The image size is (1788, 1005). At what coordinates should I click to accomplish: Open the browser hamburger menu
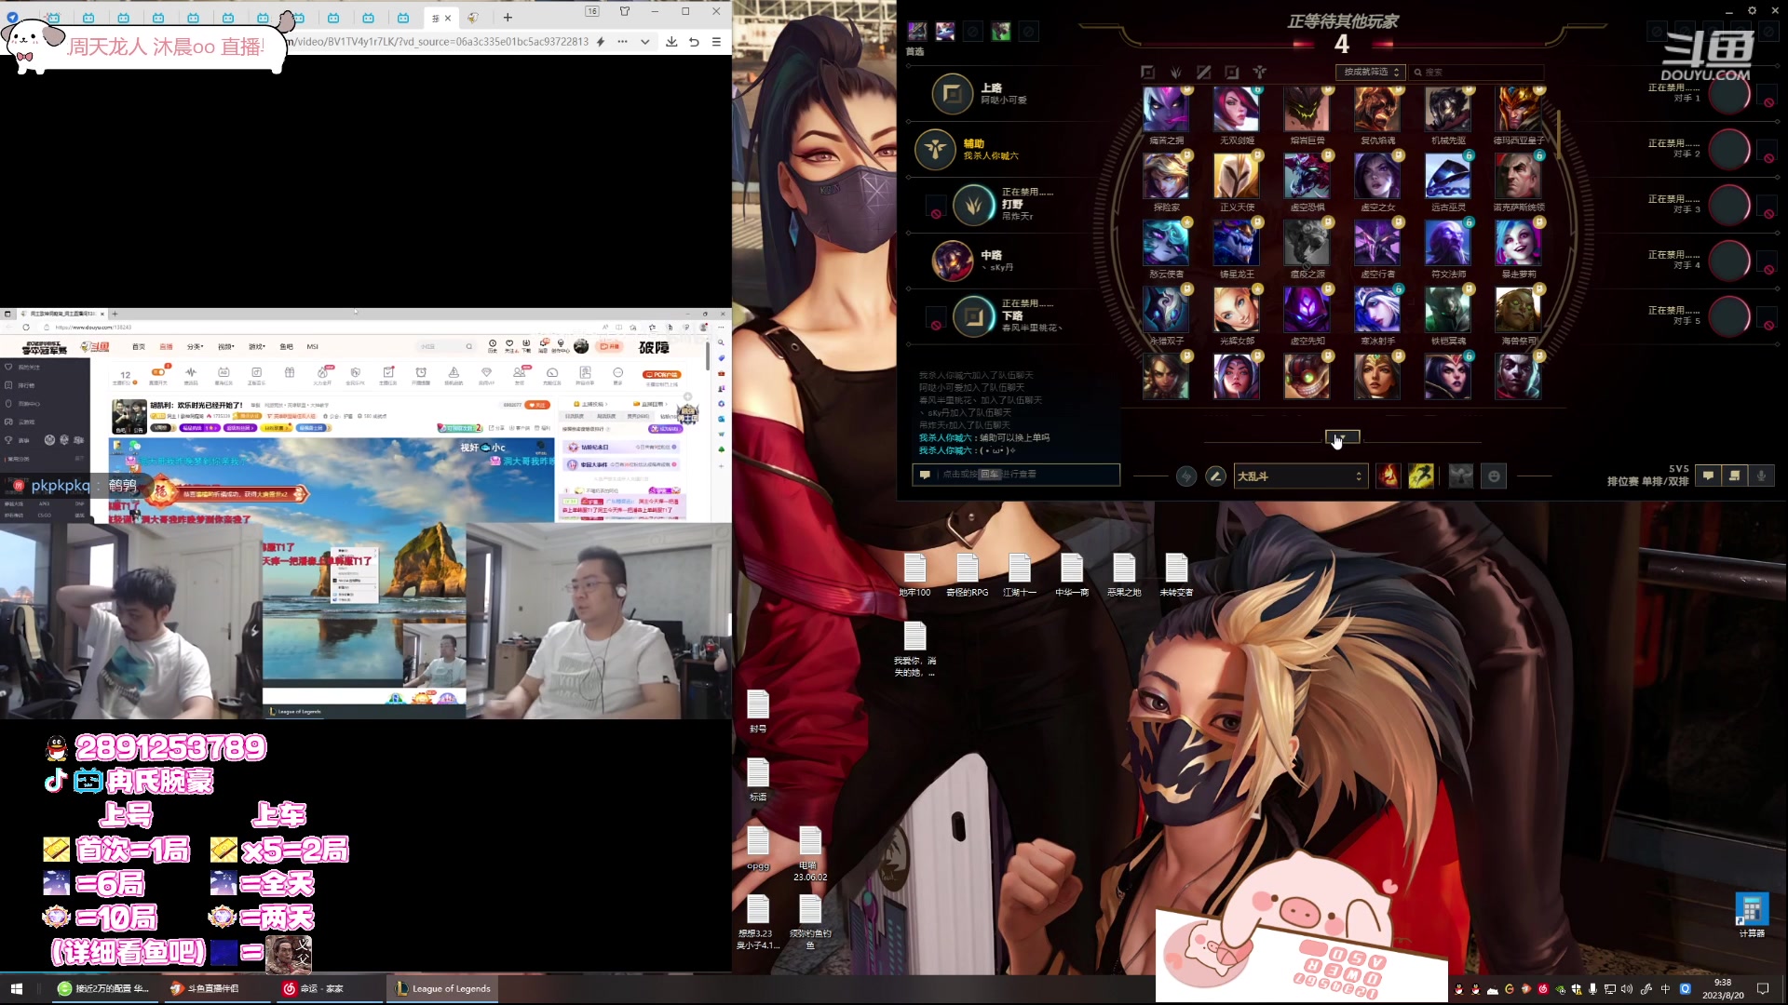tap(716, 42)
